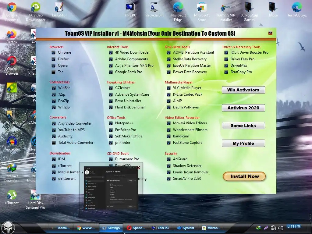This screenshot has height=234, width=312.
Task: Open 4K Video Downloader desktop icon
Action: (x=35, y=12)
